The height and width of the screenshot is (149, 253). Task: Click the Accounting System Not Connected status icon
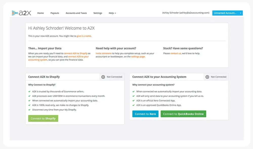click(207, 77)
